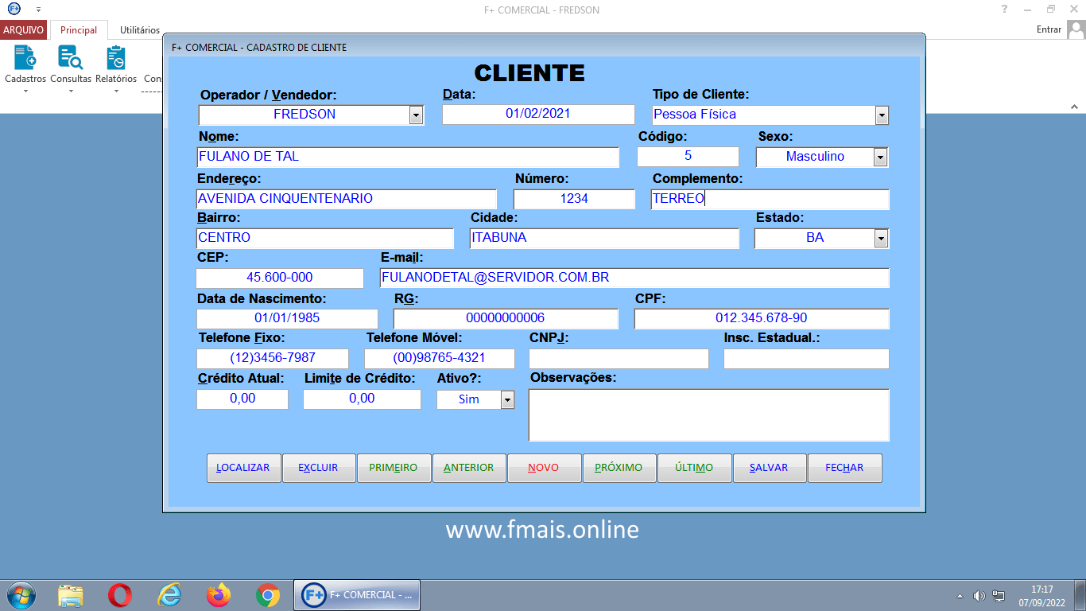Viewport: 1086px width, 611px height.
Task: Open the Estado dropdown showing BA
Action: click(x=881, y=238)
